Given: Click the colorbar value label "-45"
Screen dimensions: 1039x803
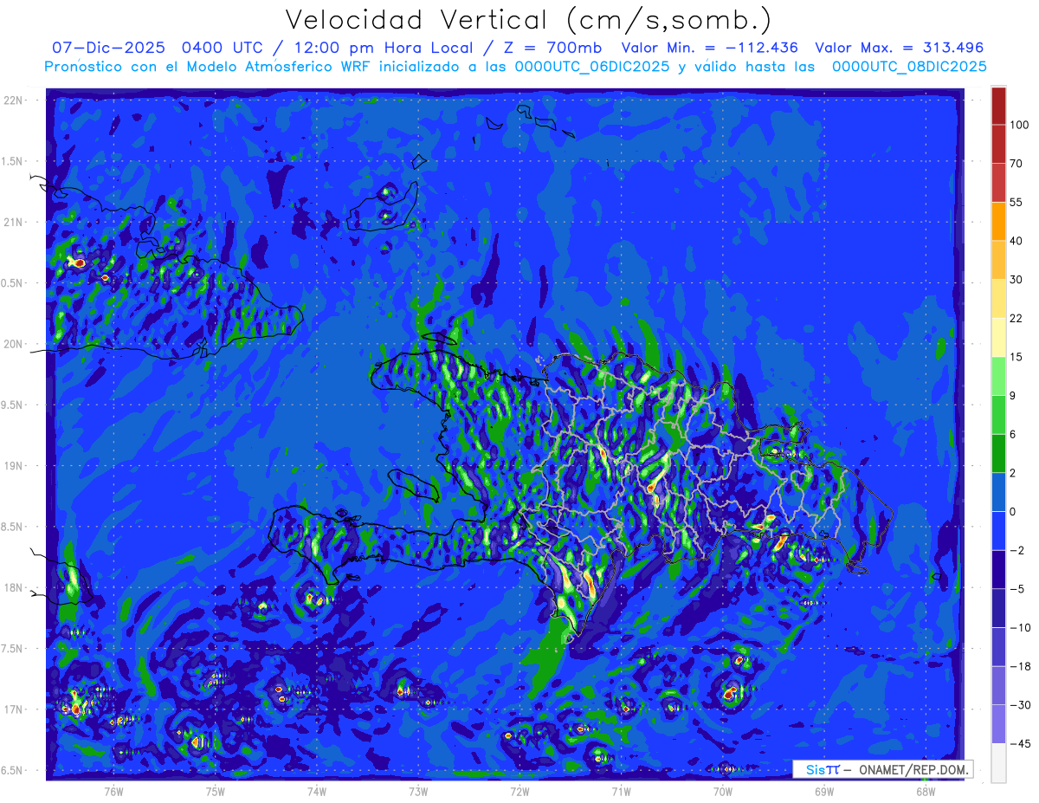Looking at the screenshot, I should (x=1019, y=743).
